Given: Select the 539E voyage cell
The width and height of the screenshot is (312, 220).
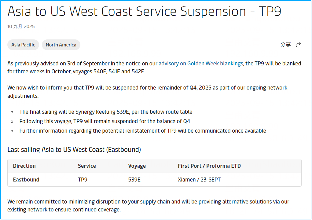Looking at the screenshot, I should [x=134, y=180].
